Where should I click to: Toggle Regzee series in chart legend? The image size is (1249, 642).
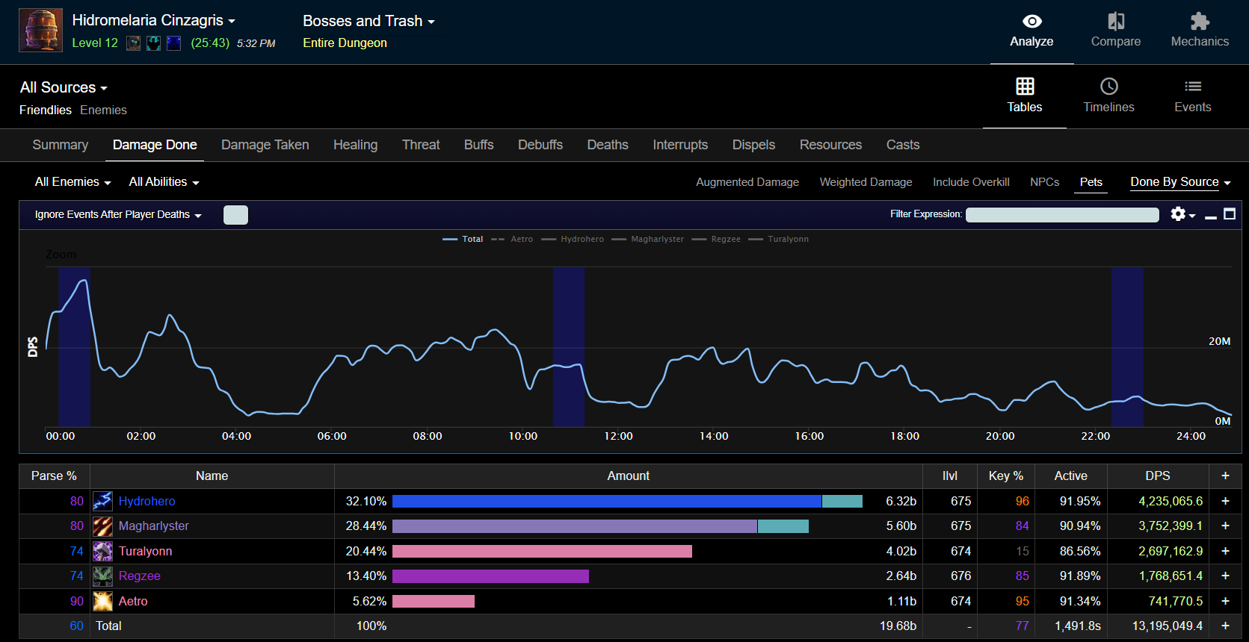tap(716, 239)
